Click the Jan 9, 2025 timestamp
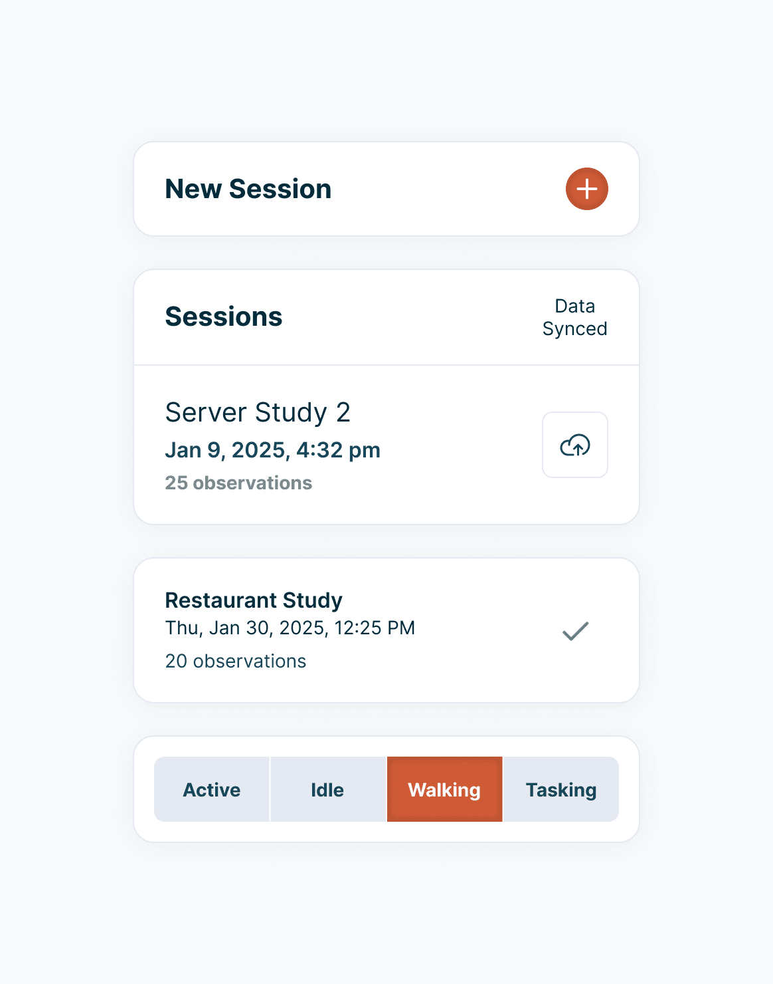The image size is (773, 984). coord(272,450)
